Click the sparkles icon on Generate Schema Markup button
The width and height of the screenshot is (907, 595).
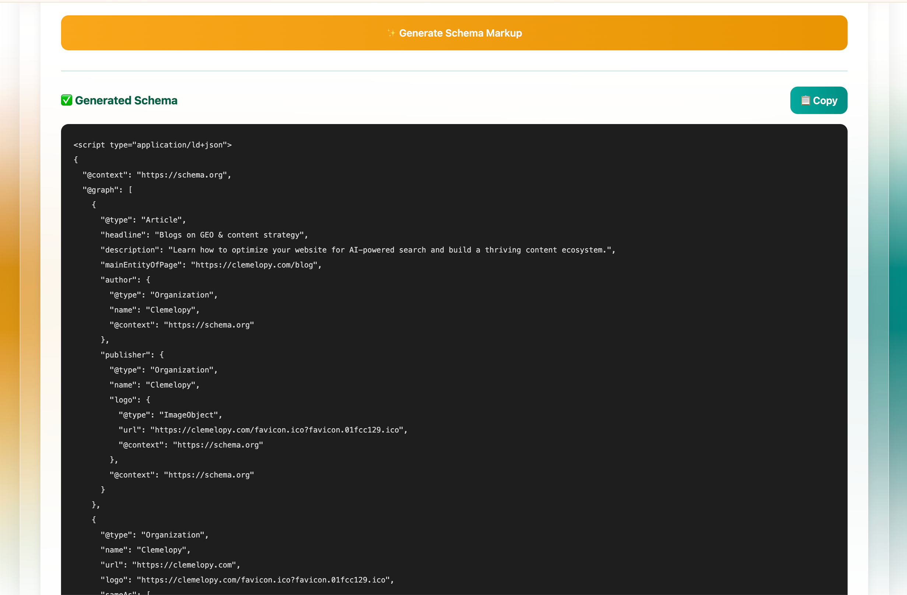pos(391,33)
